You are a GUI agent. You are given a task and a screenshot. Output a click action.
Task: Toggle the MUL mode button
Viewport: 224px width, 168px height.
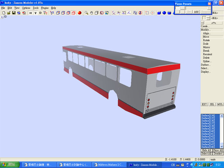point(220,104)
